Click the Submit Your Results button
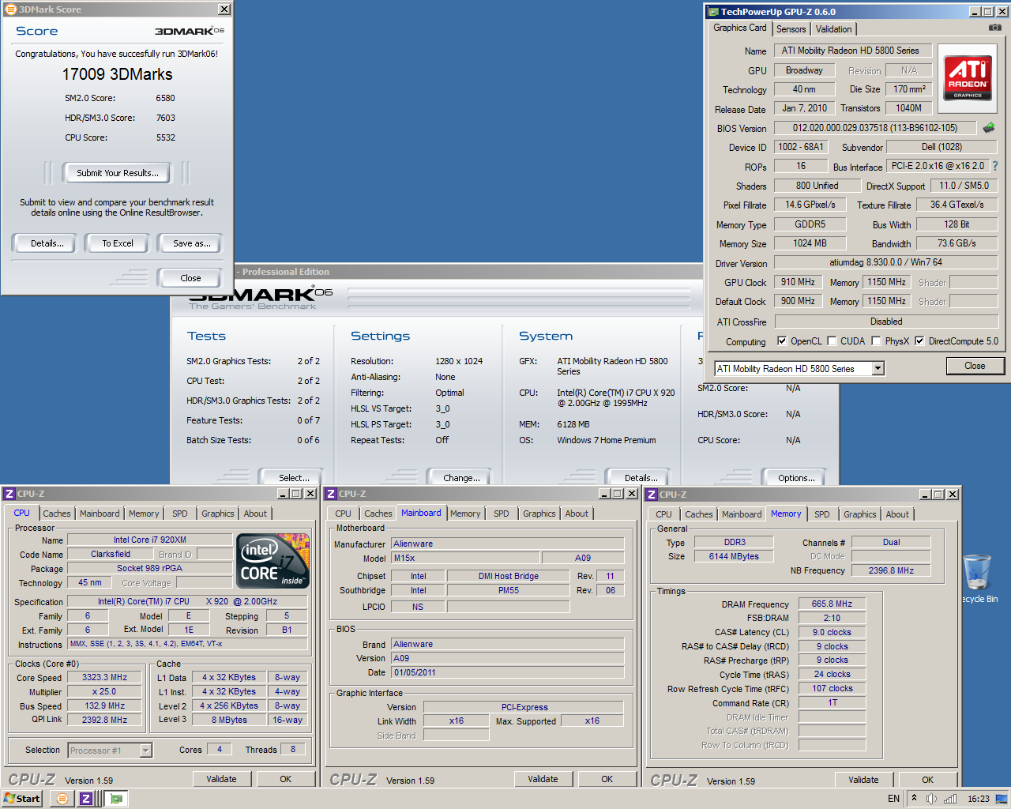Viewport: 1011px width, 809px height. point(118,173)
